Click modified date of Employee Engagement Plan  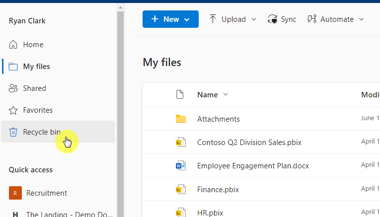click(370, 165)
